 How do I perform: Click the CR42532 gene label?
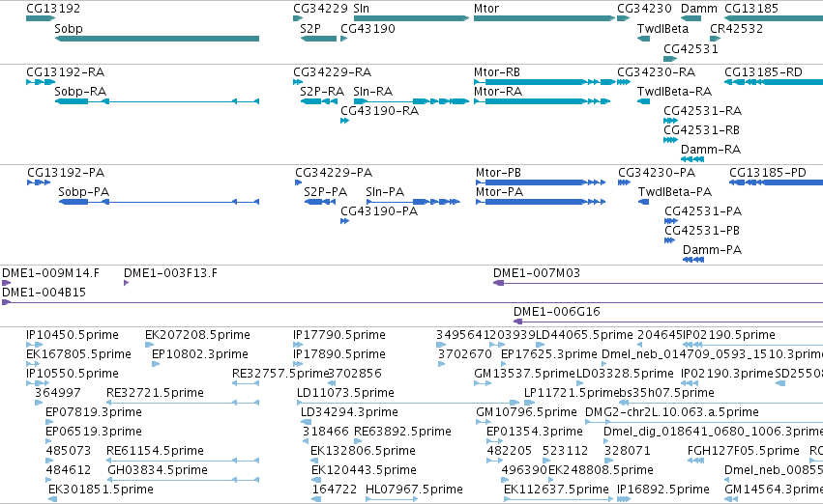click(x=736, y=28)
